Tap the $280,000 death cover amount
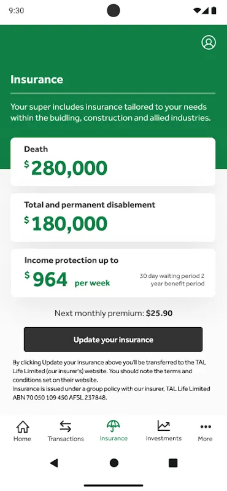This screenshot has width=227, height=491. pyautogui.click(x=66, y=168)
